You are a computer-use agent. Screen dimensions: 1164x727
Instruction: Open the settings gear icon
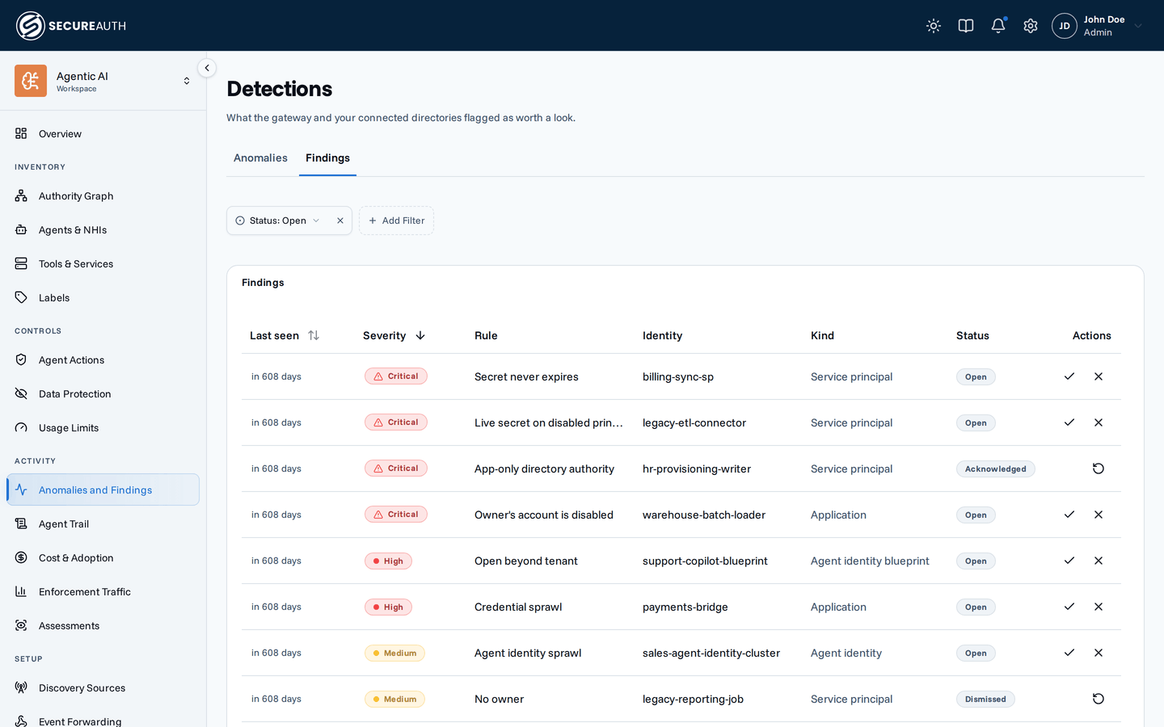(1031, 26)
